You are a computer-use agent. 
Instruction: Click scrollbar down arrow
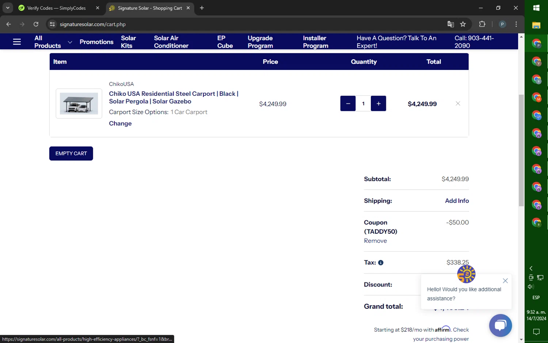521,339
